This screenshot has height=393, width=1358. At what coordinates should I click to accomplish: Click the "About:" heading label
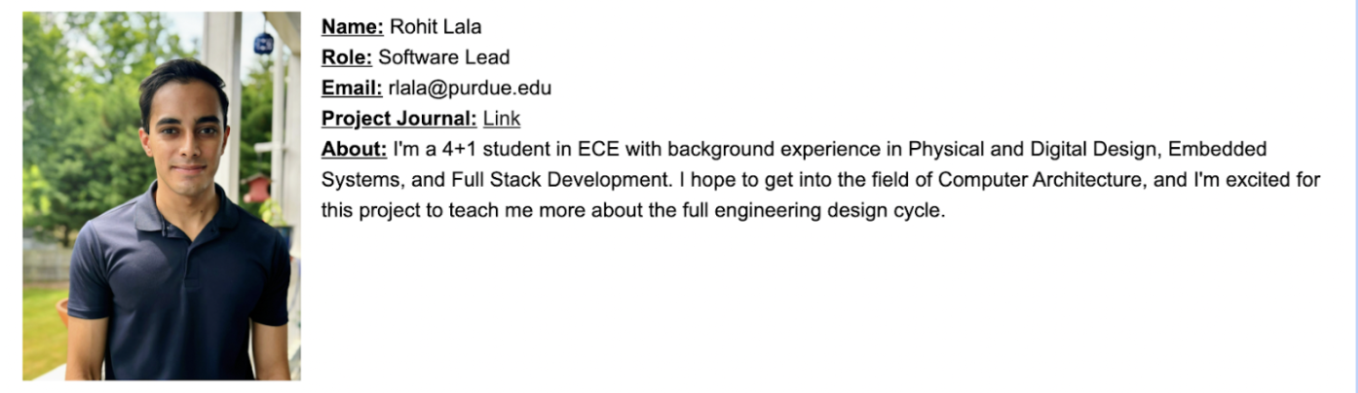tap(354, 150)
